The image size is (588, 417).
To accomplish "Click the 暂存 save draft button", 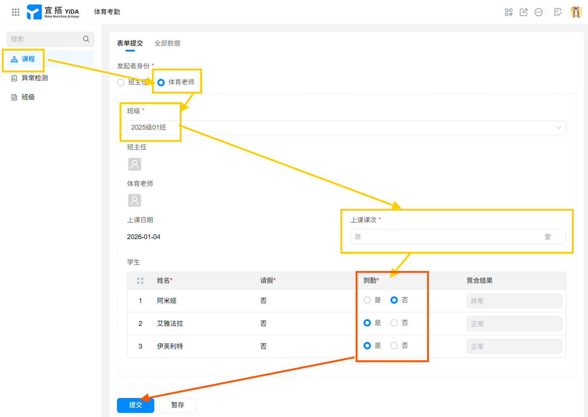I will tap(177, 405).
